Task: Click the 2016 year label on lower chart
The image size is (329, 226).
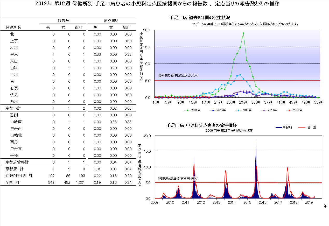Action: (263, 202)
